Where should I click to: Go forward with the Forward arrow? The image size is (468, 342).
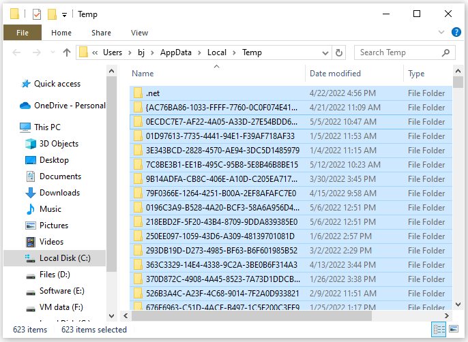click(36, 52)
